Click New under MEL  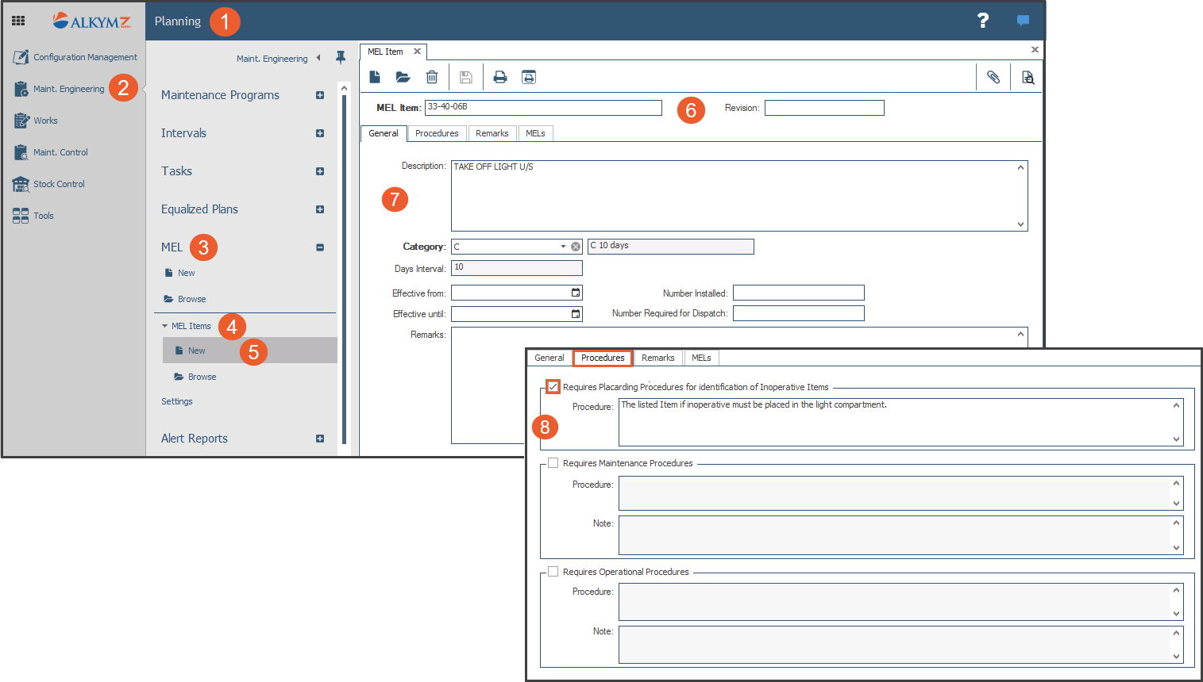179,273
